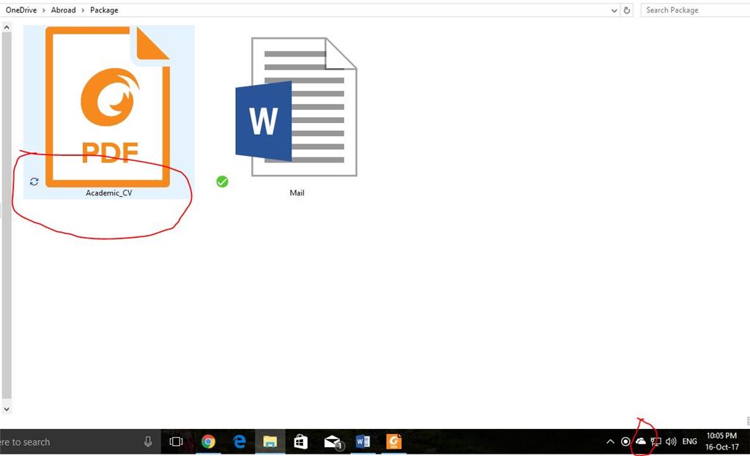
Task: Click the scroll down arrow in file pane
Action: (6, 409)
